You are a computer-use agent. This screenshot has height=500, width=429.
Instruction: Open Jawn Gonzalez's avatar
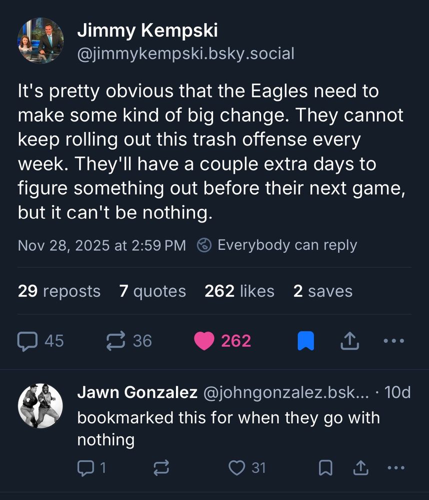click(x=40, y=406)
